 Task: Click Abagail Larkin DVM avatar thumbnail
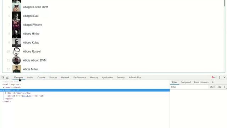pos(16,7)
